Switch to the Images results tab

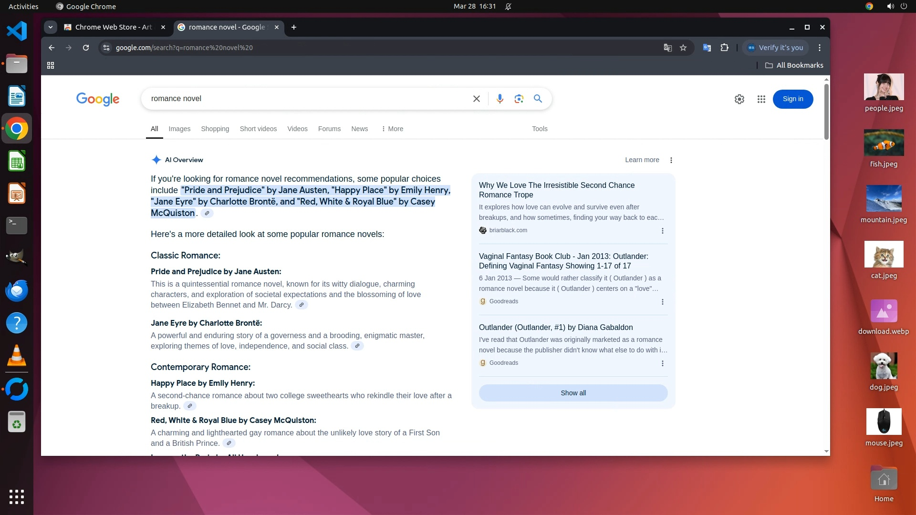179,129
